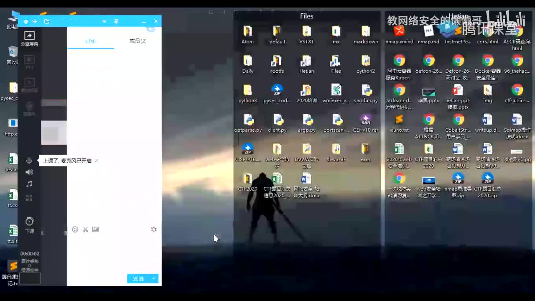
Task: Open shodan.py script
Action: (366, 94)
